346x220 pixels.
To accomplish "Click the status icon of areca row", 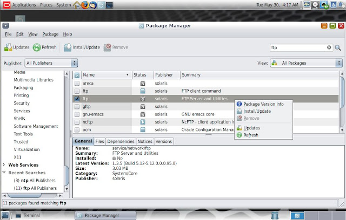I will pyautogui.click(x=143, y=84).
